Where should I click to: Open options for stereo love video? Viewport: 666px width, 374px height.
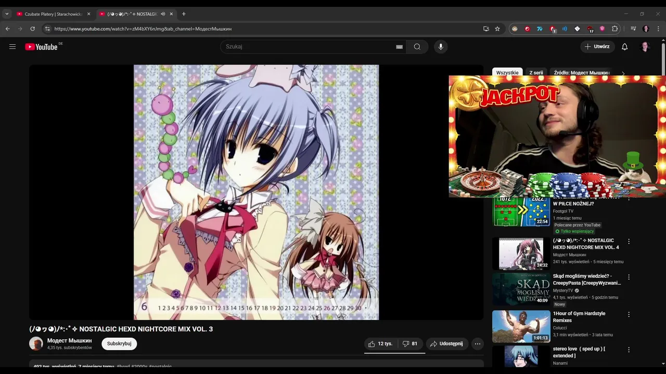click(x=629, y=350)
